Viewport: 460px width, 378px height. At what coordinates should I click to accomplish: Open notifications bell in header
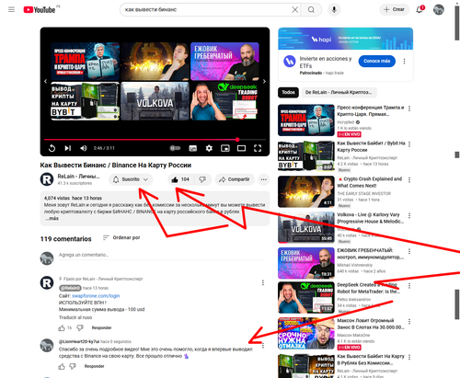coord(420,9)
